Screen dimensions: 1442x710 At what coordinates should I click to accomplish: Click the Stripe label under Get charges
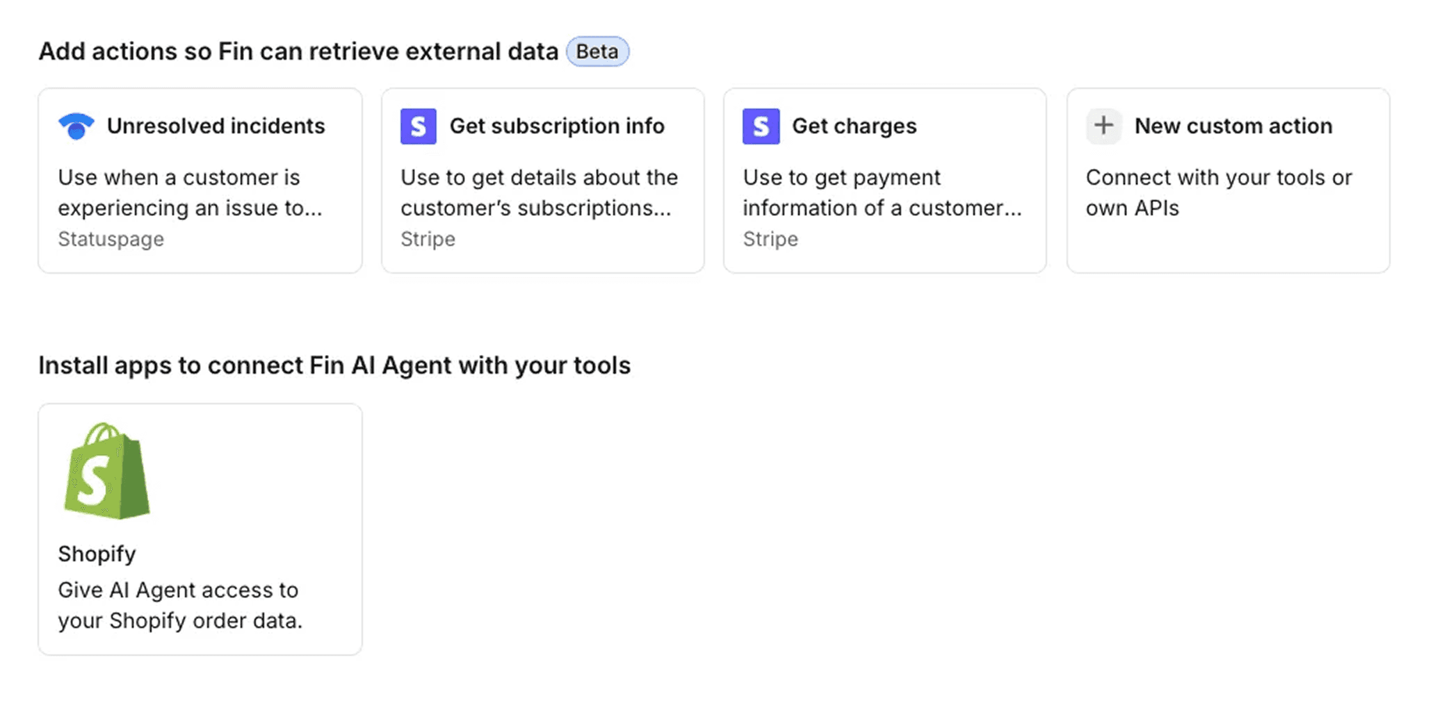pyautogui.click(x=770, y=239)
